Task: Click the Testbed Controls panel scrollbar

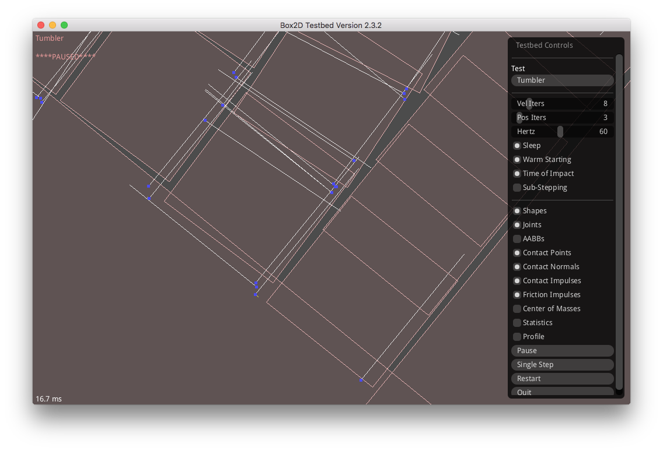Action: pyautogui.click(x=619, y=222)
